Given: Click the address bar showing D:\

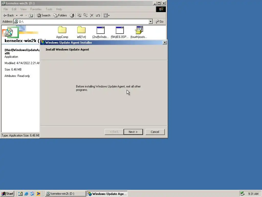Looking at the screenshot, I should click(x=81, y=22).
